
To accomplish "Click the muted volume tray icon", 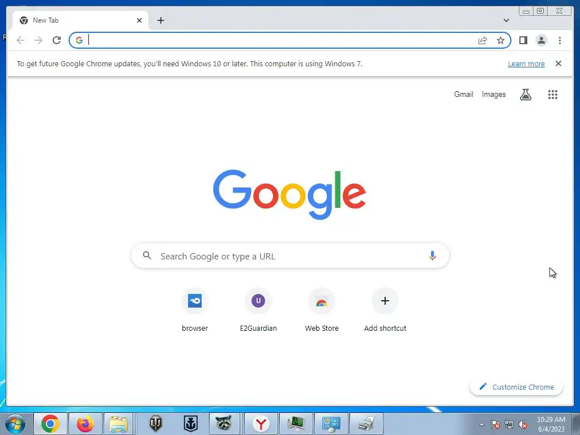I will pos(523,424).
